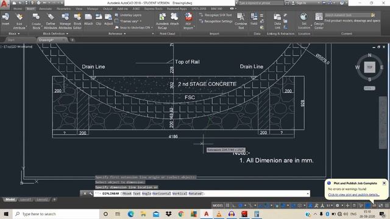This screenshot has height=219, width=390.
Task: Open the Edit Attribute tool
Action: [x=19, y=21]
